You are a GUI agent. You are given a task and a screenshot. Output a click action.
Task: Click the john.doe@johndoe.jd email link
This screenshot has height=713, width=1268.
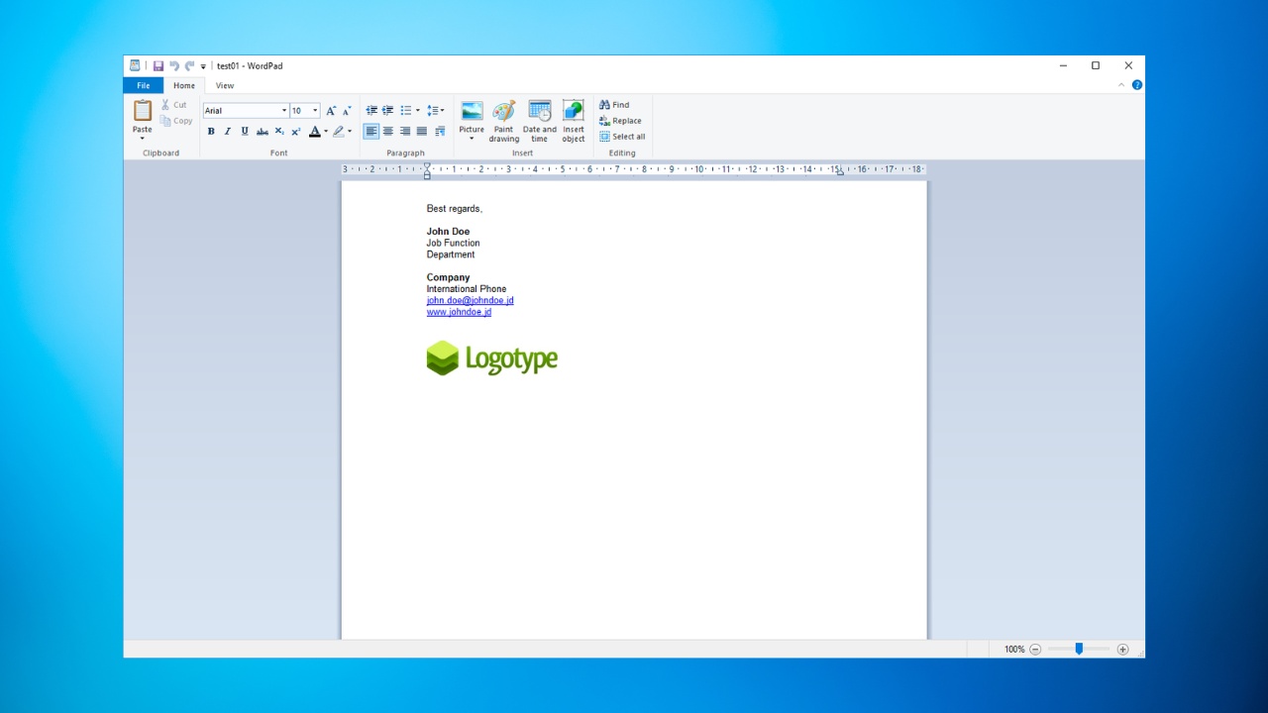471,300
